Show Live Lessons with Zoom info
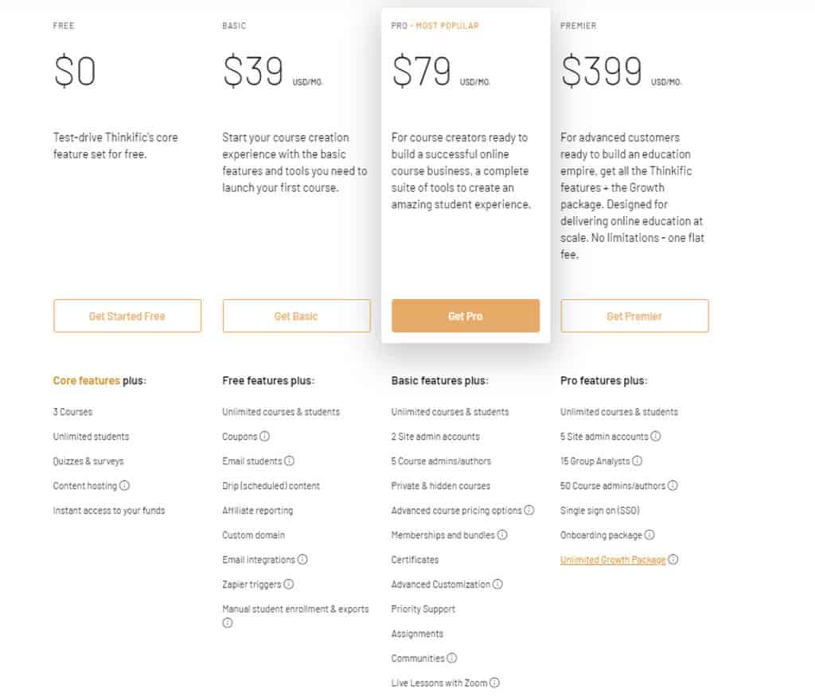The image size is (815, 699). click(x=495, y=682)
